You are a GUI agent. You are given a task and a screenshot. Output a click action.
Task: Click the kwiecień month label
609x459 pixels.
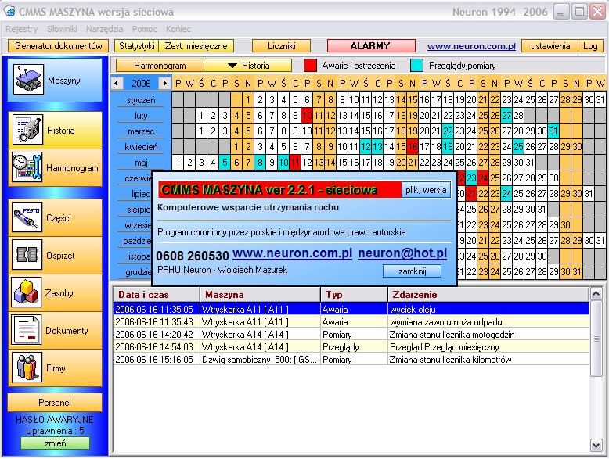141,147
